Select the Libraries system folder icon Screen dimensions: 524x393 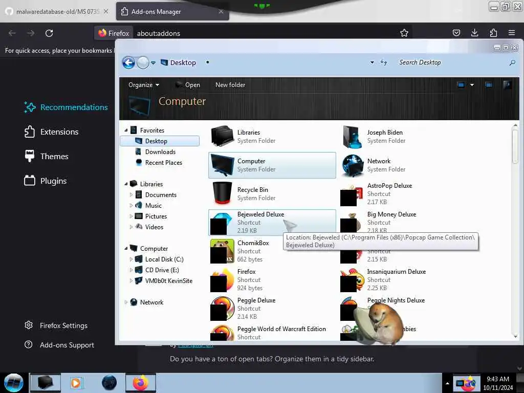[222, 136]
